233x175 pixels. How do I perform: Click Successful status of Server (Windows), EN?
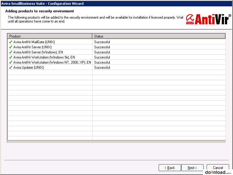coord(102,52)
